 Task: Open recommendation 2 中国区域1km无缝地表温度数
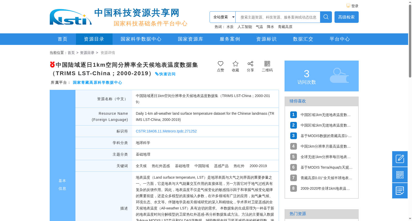(x=325, y=125)
